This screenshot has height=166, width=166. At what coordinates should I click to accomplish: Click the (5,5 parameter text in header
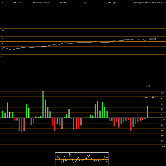85,3
